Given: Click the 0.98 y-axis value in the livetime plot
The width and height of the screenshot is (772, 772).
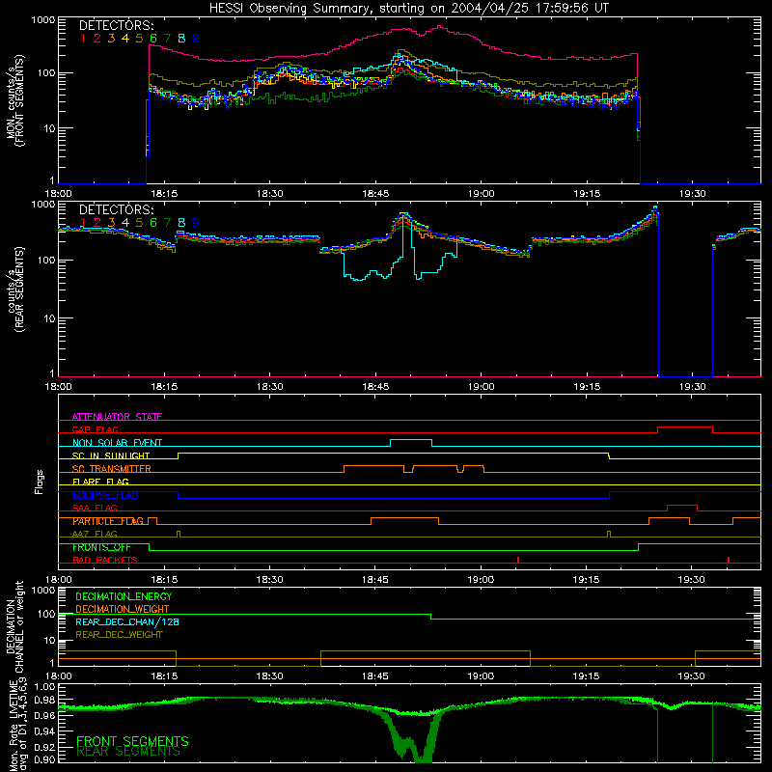Looking at the screenshot, I should click(x=43, y=701).
